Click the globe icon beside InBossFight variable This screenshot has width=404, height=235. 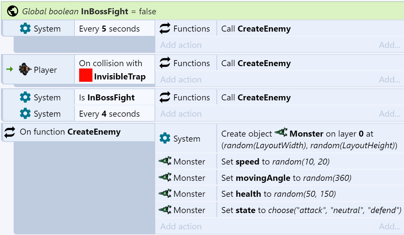pyautogui.click(x=13, y=11)
